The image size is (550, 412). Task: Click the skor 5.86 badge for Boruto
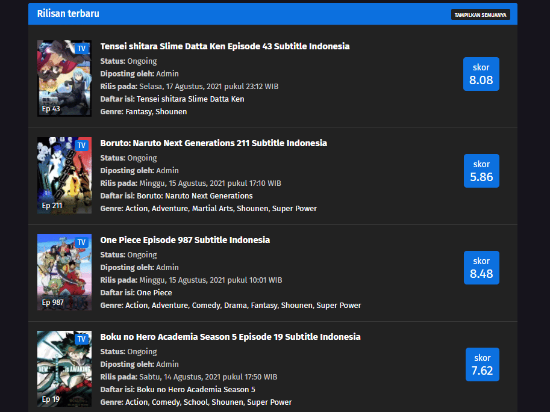[x=481, y=171]
